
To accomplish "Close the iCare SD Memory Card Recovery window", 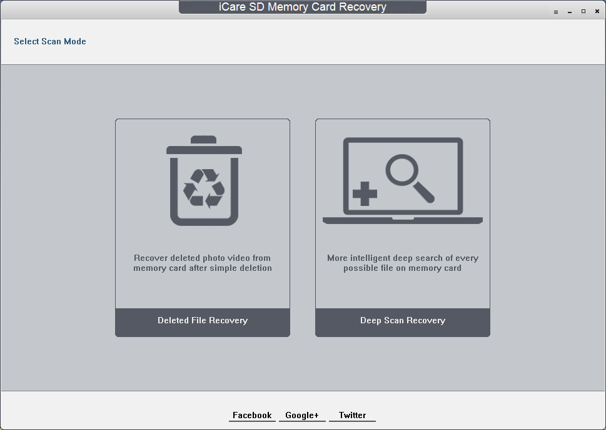I will point(597,12).
